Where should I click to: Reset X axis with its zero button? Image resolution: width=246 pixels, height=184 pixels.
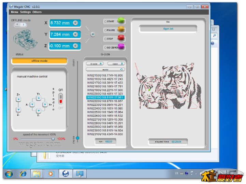pyautogui.click(x=75, y=23)
